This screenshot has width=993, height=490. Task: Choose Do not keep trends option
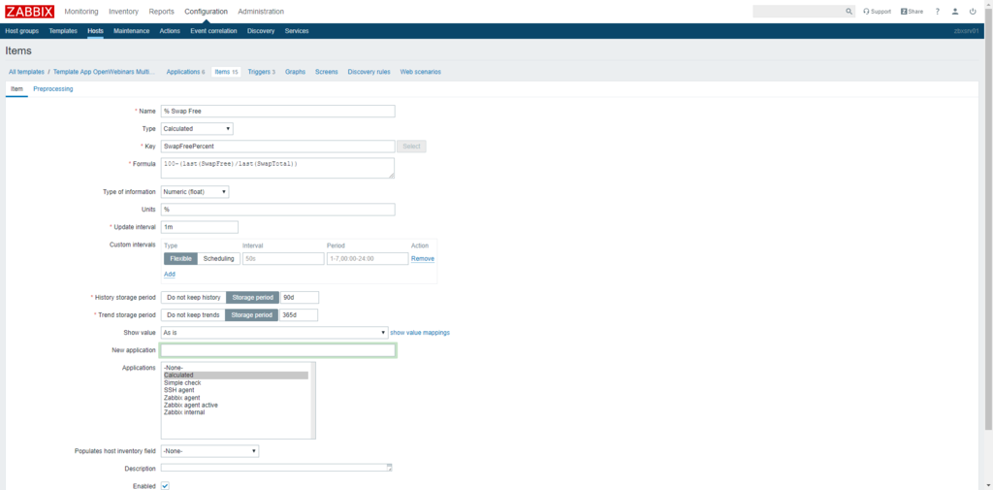point(193,315)
